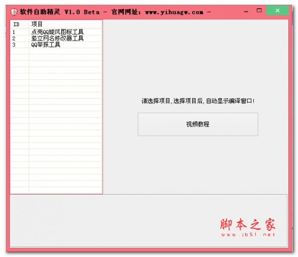Select the QQ举报工具 row
This screenshot has width=298, height=257.
[56, 45]
